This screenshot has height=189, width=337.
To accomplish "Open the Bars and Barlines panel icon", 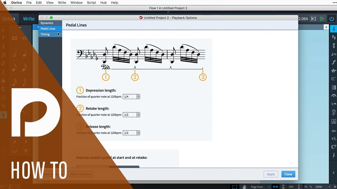I will [334, 88].
